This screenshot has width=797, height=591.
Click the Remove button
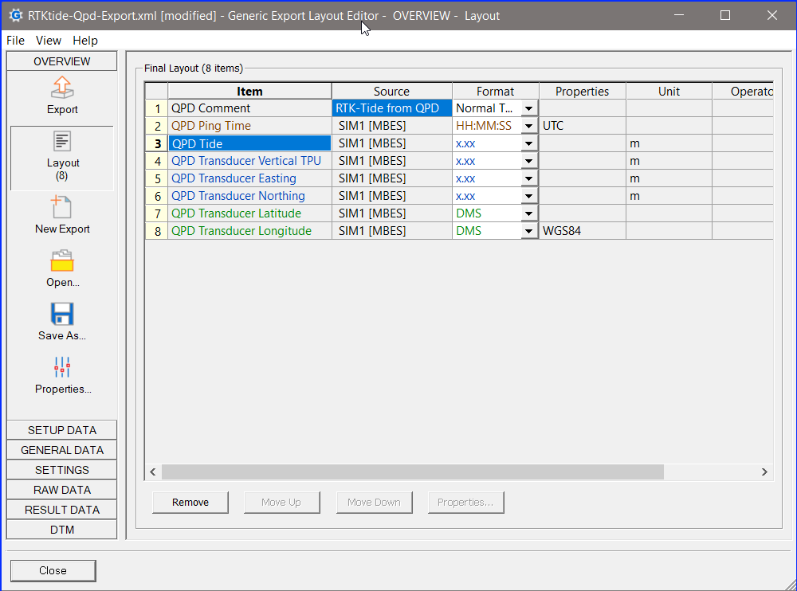tap(190, 503)
